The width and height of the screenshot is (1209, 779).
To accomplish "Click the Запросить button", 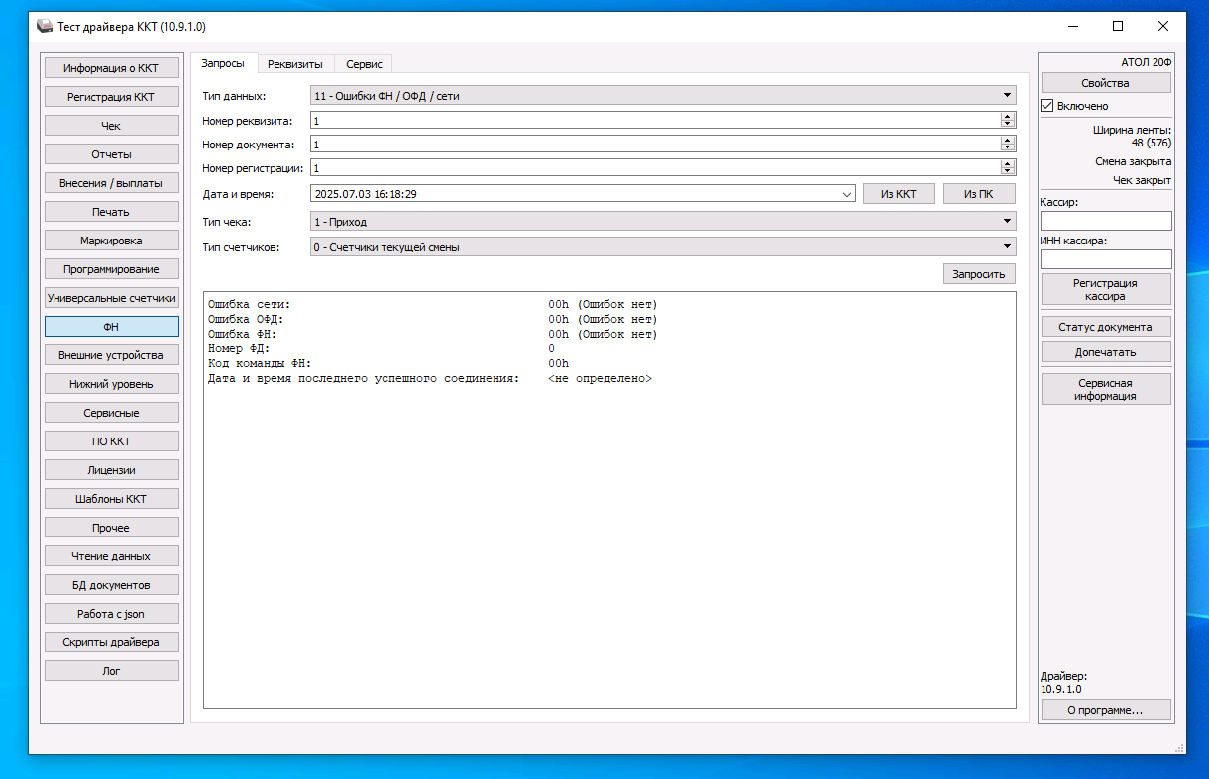I will coord(979,274).
